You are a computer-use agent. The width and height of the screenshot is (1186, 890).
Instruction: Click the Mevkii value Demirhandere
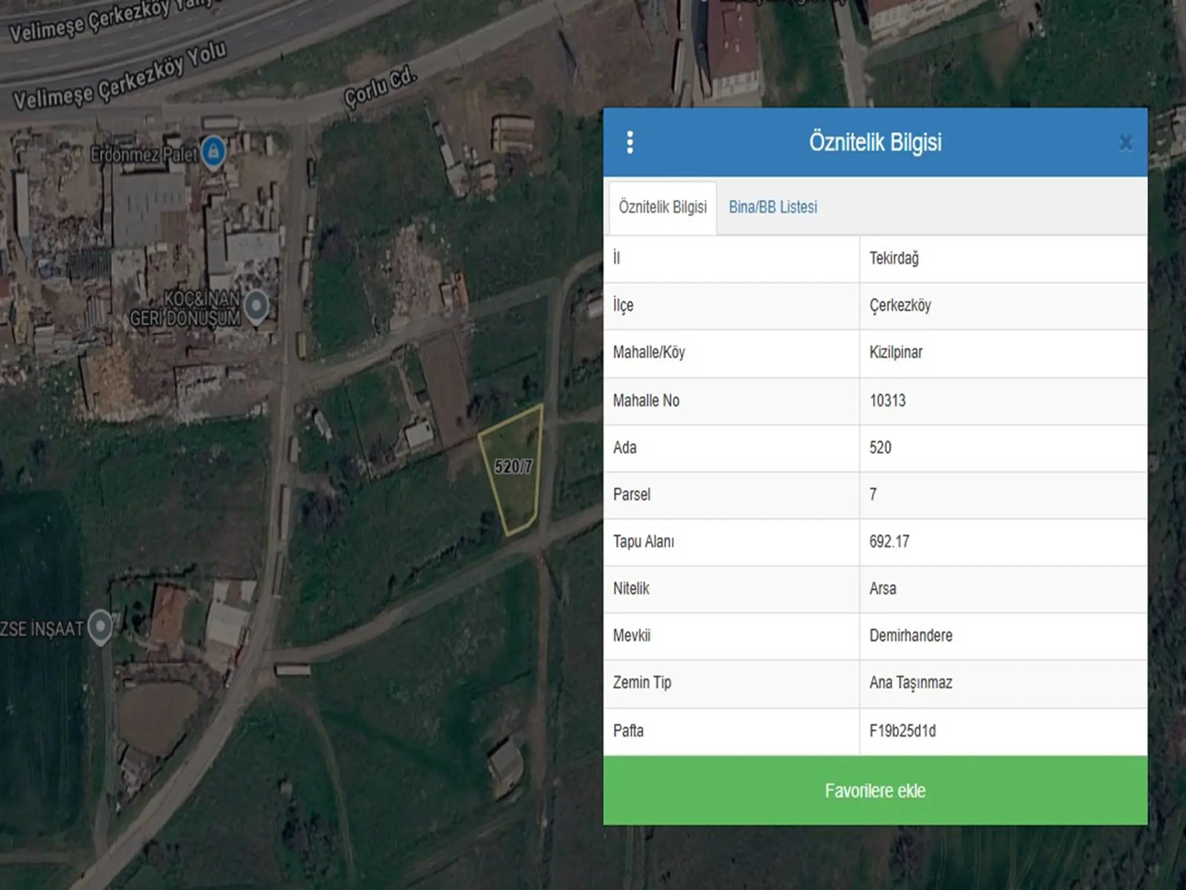[911, 635]
